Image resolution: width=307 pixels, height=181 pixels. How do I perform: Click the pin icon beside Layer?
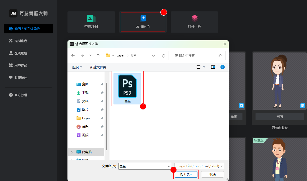coord(102,118)
